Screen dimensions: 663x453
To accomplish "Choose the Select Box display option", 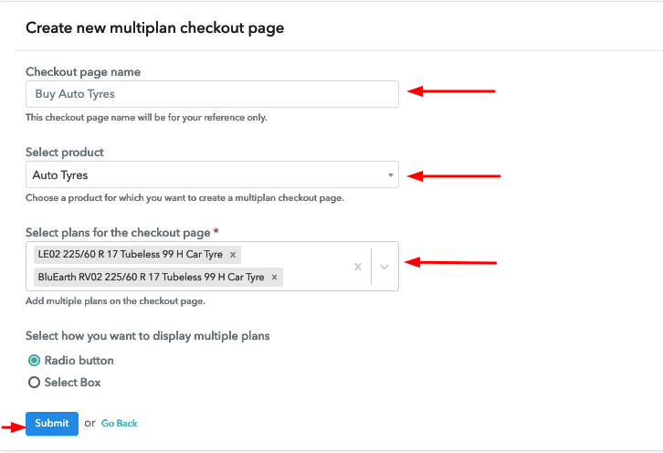I will (34, 383).
